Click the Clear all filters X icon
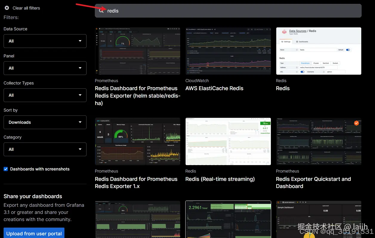 pos(7,8)
